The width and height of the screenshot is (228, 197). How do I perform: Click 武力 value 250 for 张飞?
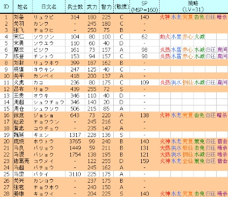click(x=92, y=30)
